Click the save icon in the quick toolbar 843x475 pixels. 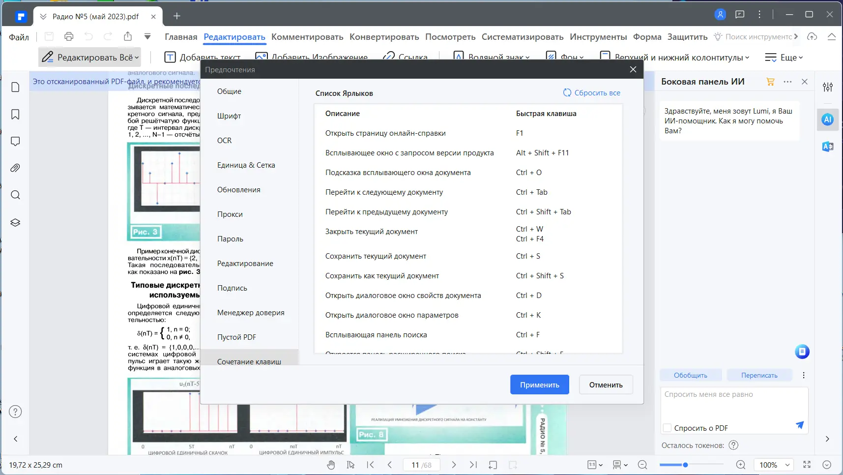49,36
